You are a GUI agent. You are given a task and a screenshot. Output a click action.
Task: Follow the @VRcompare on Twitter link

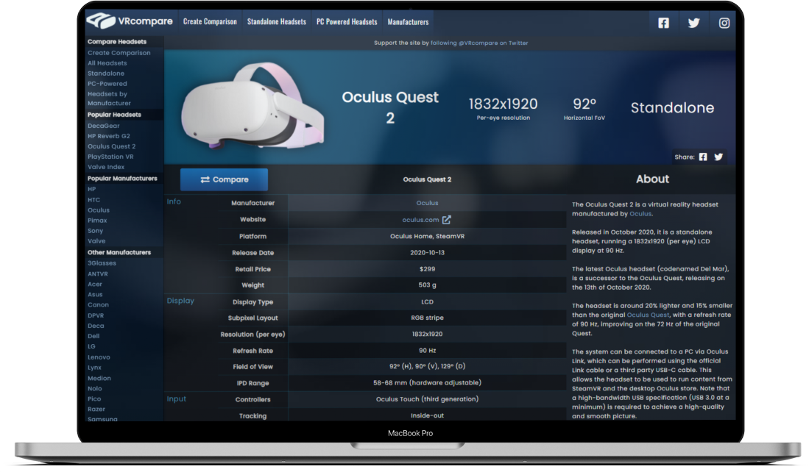(479, 43)
